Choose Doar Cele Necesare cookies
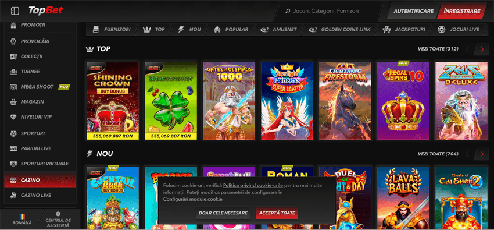 223,213
